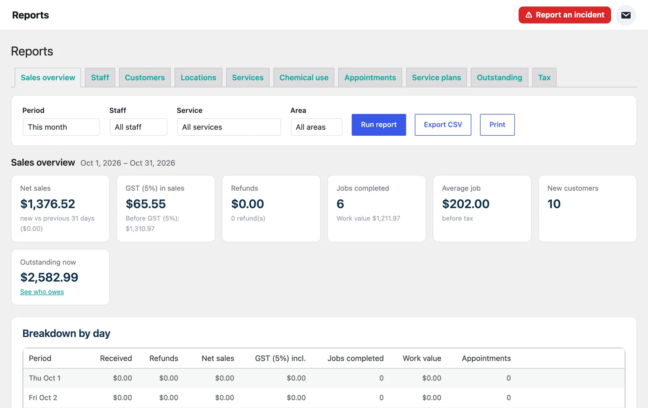Open the mail envelope icon
The height and width of the screenshot is (408, 648).
[x=626, y=15]
